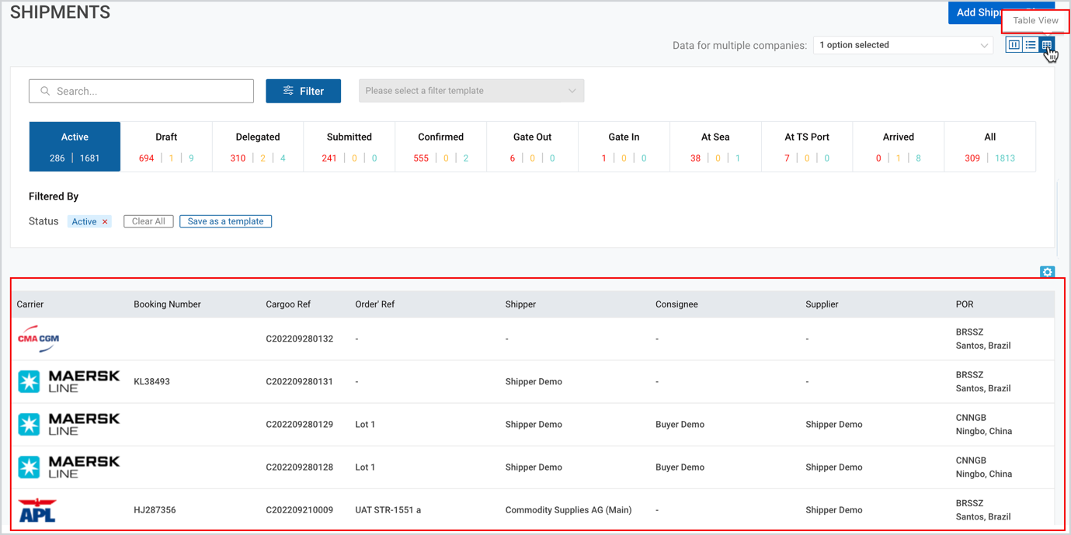
Task: Open the Confirmed status tab
Action: pos(440,147)
